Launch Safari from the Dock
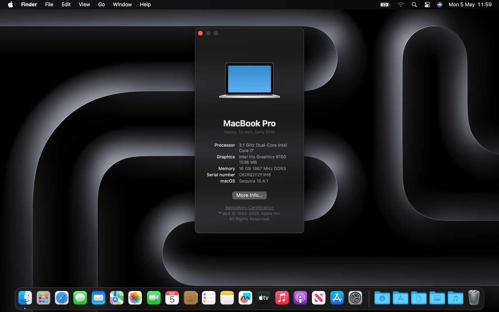The width and height of the screenshot is (499, 312). pyautogui.click(x=62, y=298)
